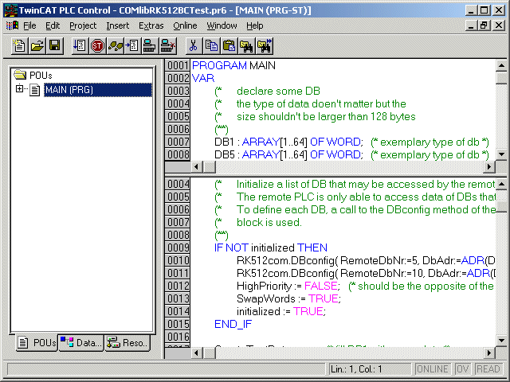This screenshot has height=382, width=510.
Task: Click the Login computer icon
Action: click(x=150, y=45)
